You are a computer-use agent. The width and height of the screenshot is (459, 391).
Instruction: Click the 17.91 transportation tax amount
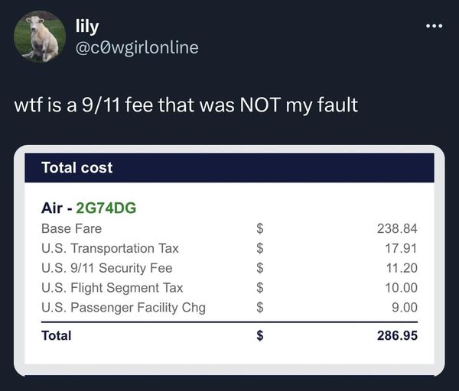tap(401, 248)
